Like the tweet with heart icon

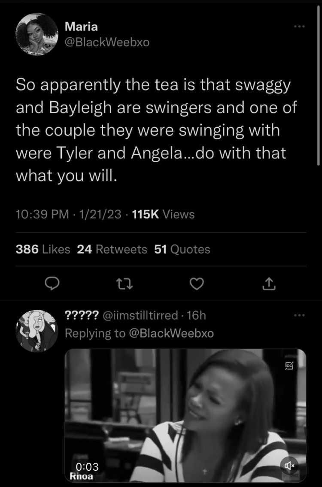[197, 284]
